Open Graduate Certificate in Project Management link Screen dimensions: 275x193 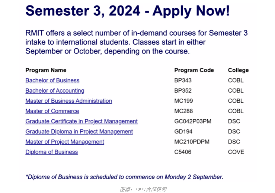(81, 121)
